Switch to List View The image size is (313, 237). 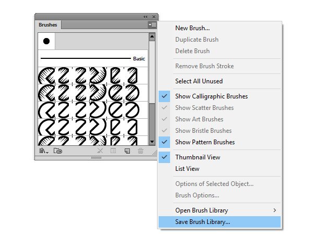click(187, 169)
